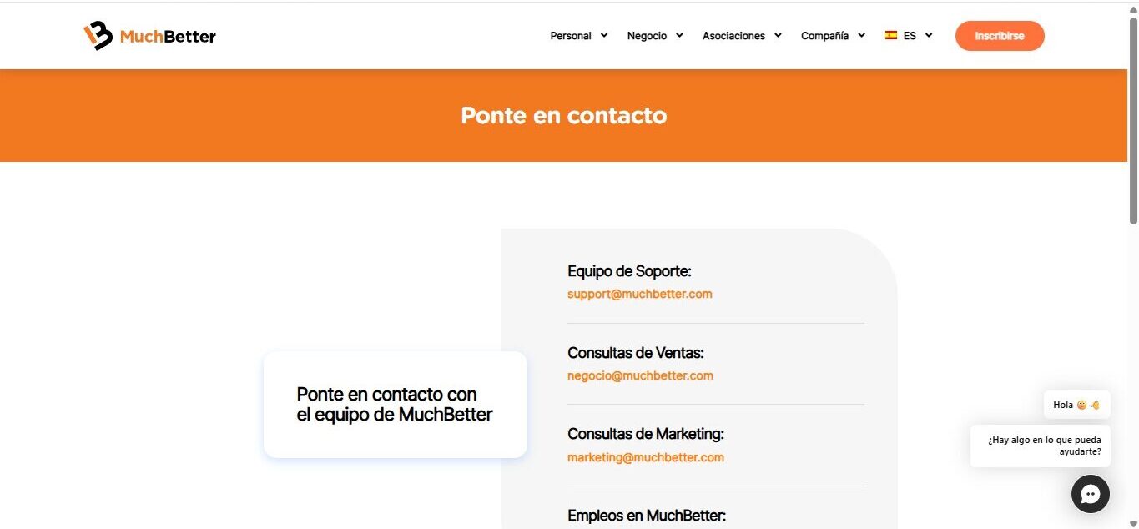Select the ES language label
Image resolution: width=1139 pixels, height=529 pixels.
pos(910,36)
